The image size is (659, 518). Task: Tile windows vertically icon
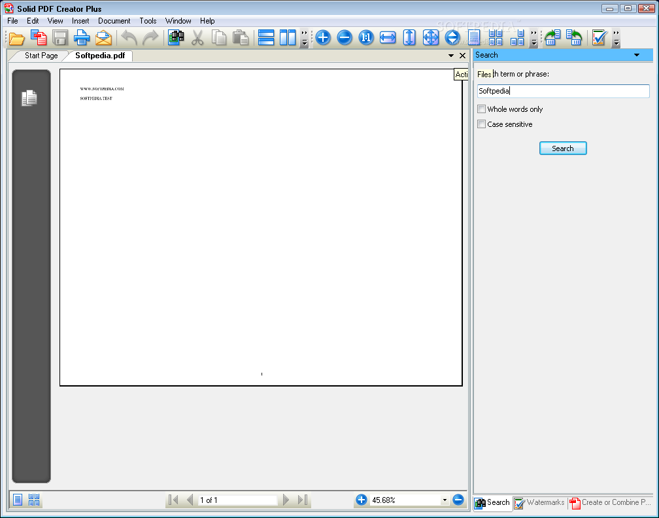click(x=288, y=38)
